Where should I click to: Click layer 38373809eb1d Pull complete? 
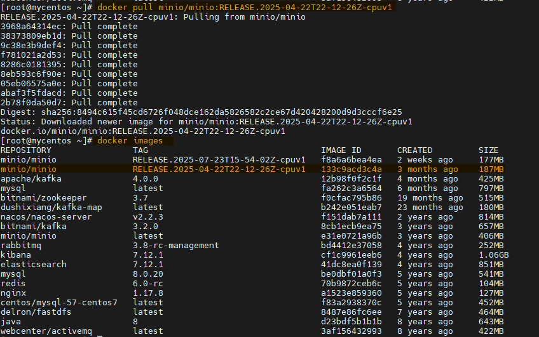tap(69, 36)
